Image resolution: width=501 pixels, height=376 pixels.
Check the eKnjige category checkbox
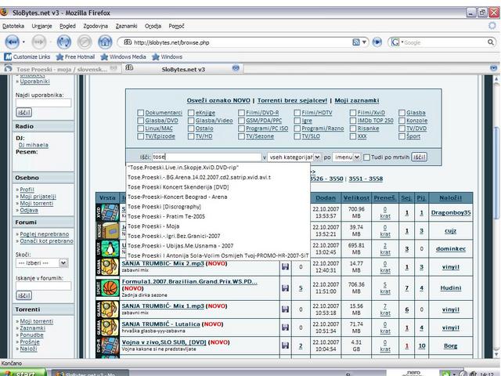[191, 113]
